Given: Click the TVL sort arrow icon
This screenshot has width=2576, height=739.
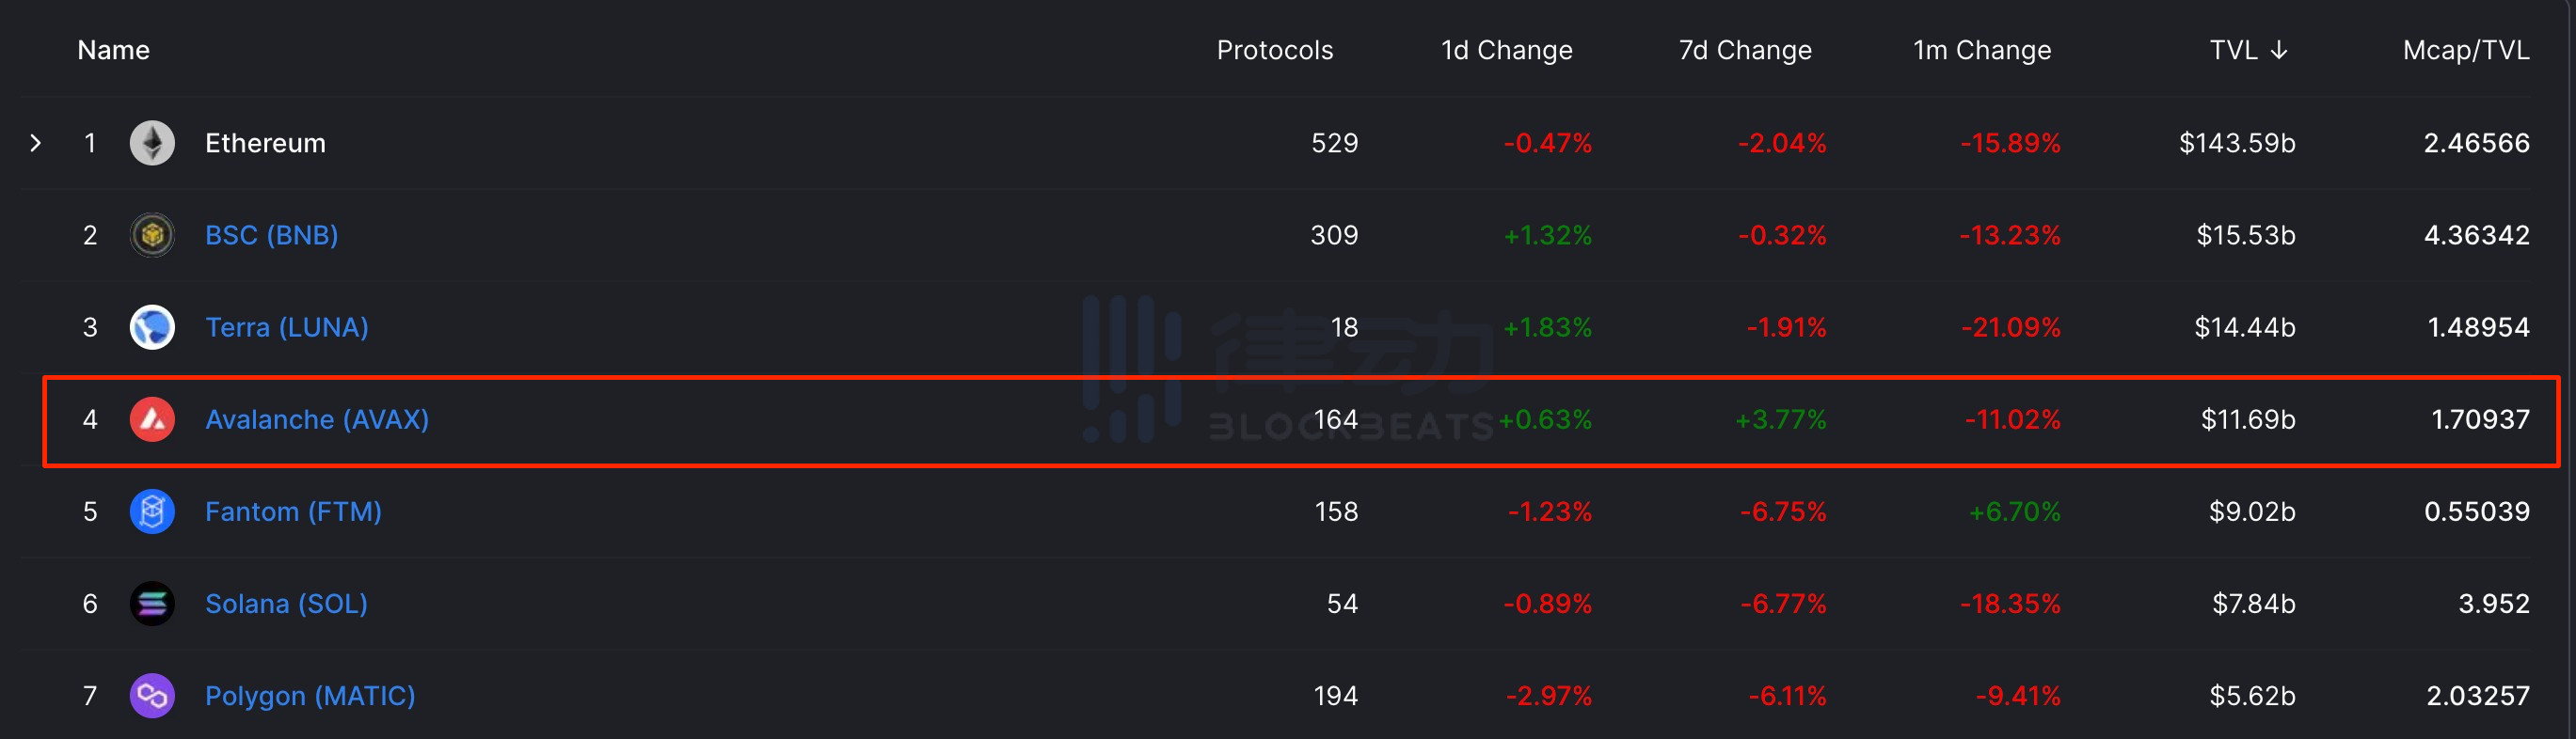Looking at the screenshot, I should (x=2279, y=50).
